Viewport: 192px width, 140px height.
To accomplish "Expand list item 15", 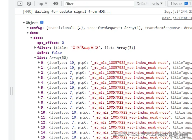I will click(39, 137).
